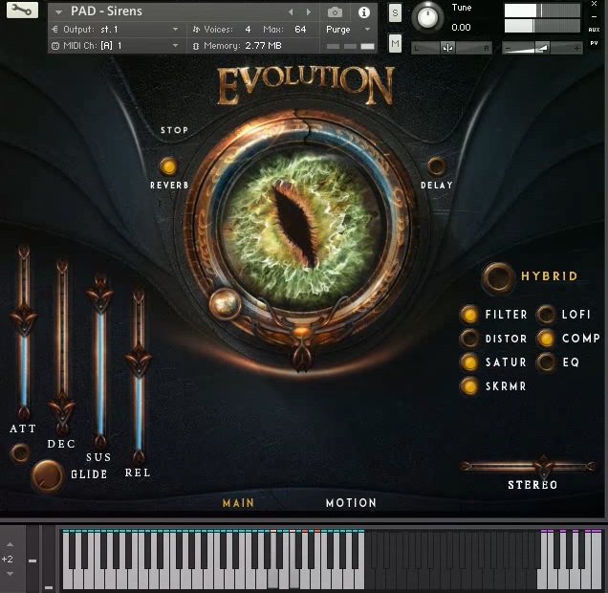The width and height of the screenshot is (608, 593).
Task: Show instrument info via the i icon
Action: [x=363, y=12]
